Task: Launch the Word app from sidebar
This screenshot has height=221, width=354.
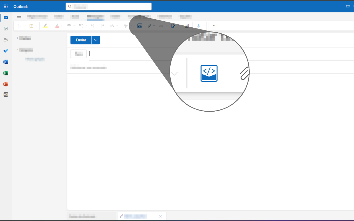Action: pos(6,62)
